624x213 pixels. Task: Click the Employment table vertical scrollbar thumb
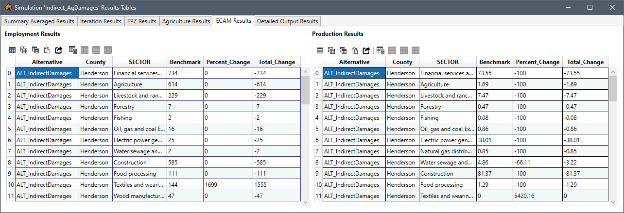coord(306,90)
